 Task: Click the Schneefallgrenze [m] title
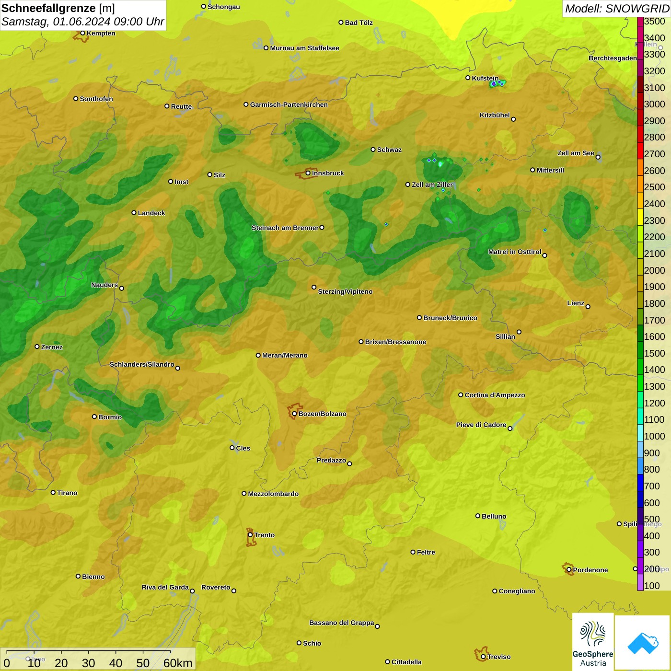pos(58,8)
